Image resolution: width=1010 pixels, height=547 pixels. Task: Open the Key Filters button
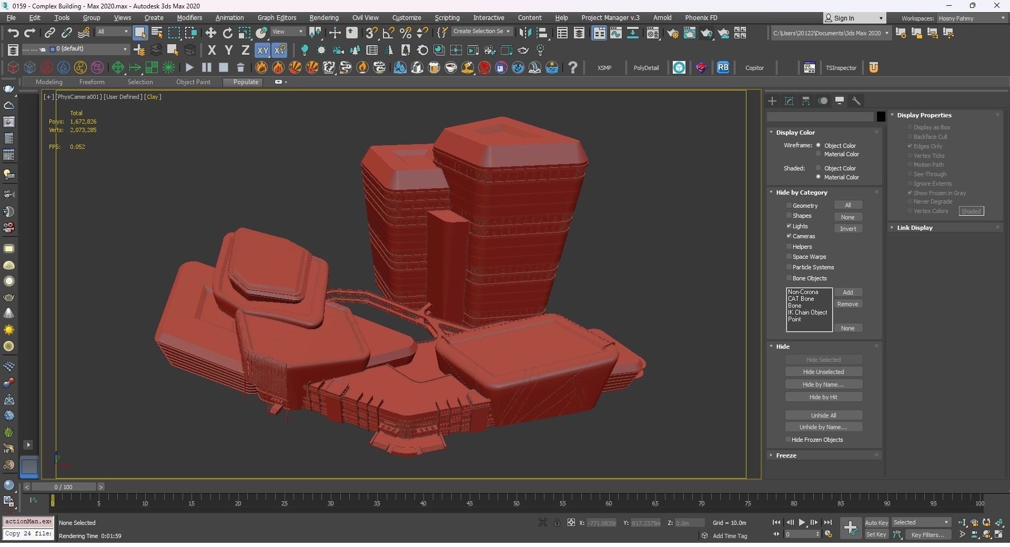pos(928,535)
